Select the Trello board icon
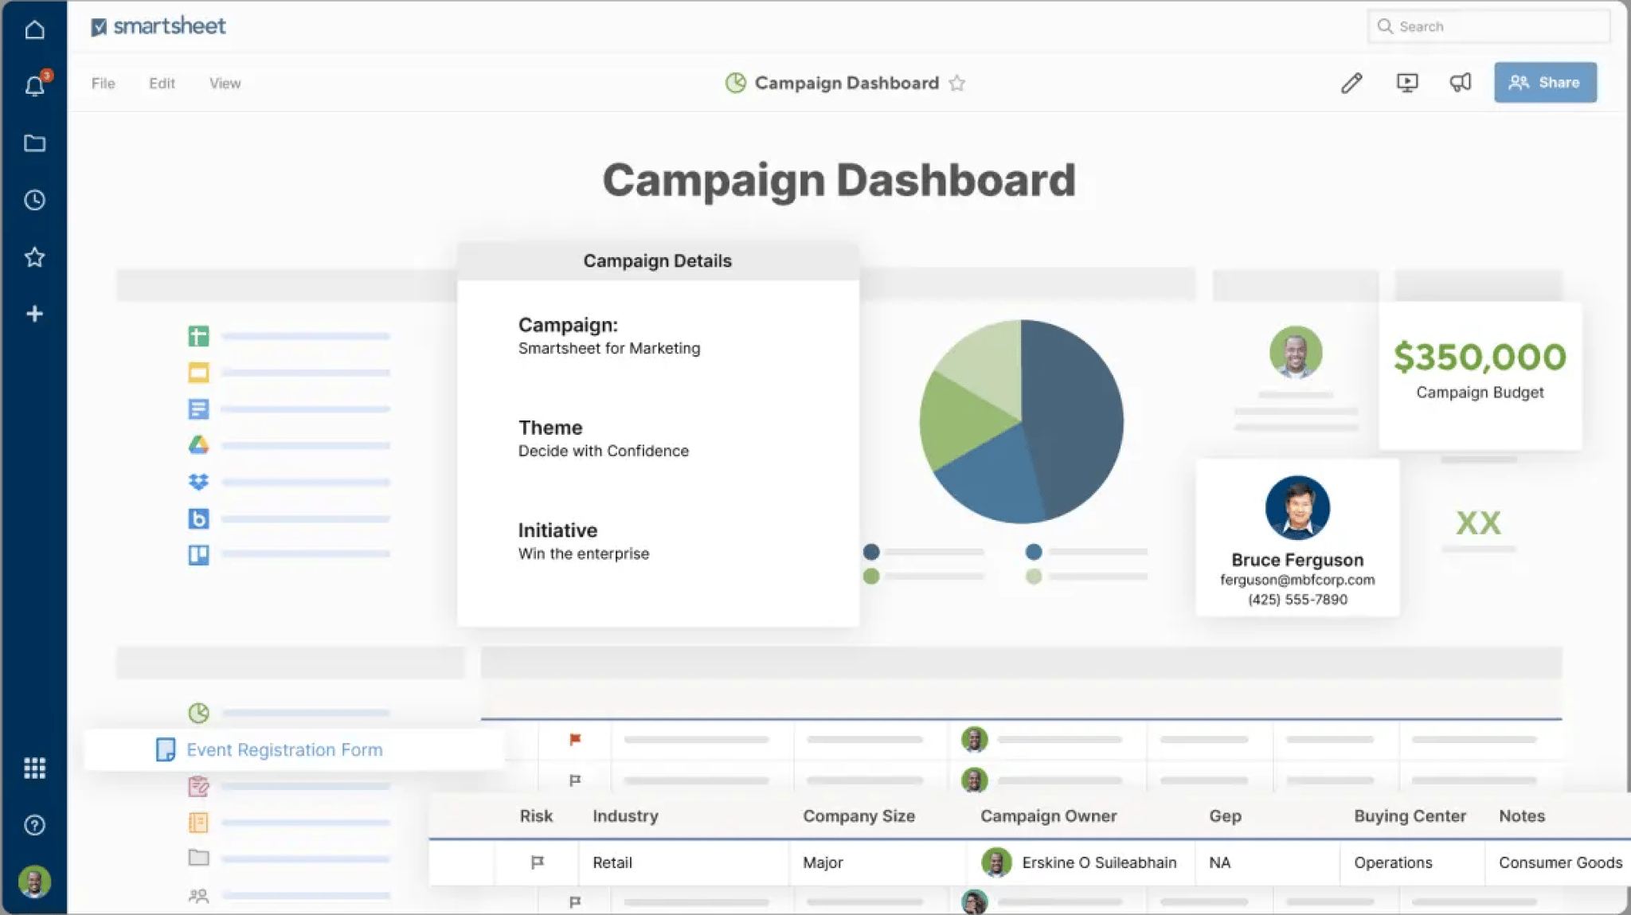Viewport: 1631px width, 915px height. click(x=199, y=553)
